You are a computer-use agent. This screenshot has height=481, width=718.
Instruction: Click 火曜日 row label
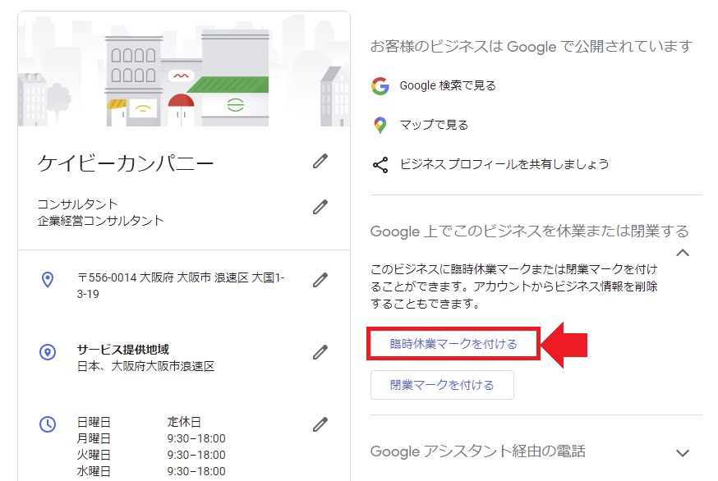click(x=94, y=455)
